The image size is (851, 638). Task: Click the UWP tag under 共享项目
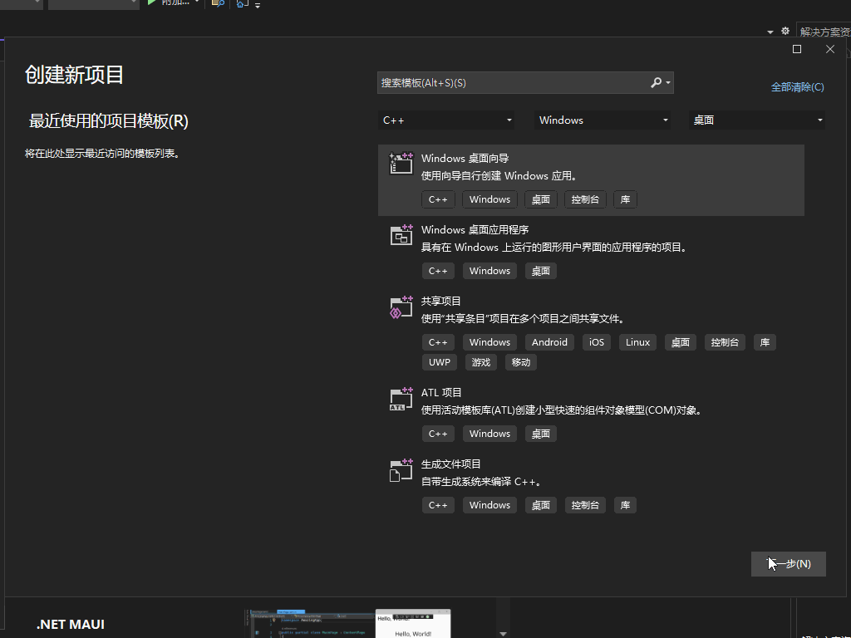tap(440, 362)
